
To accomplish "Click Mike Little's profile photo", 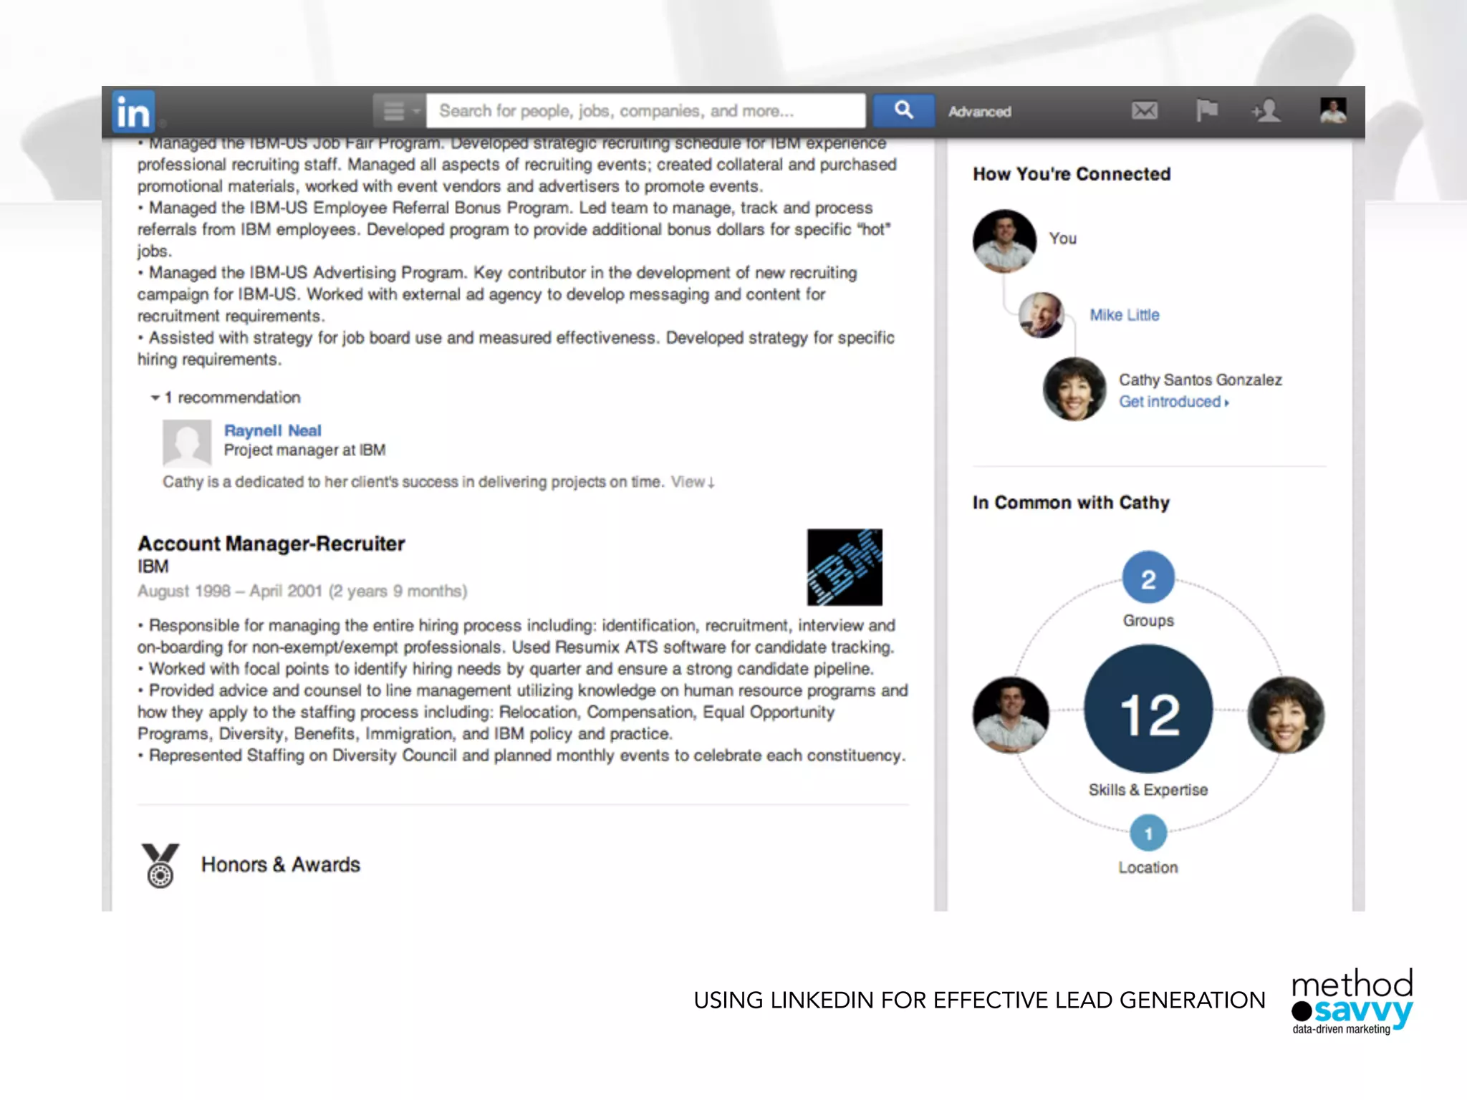I will [1041, 315].
